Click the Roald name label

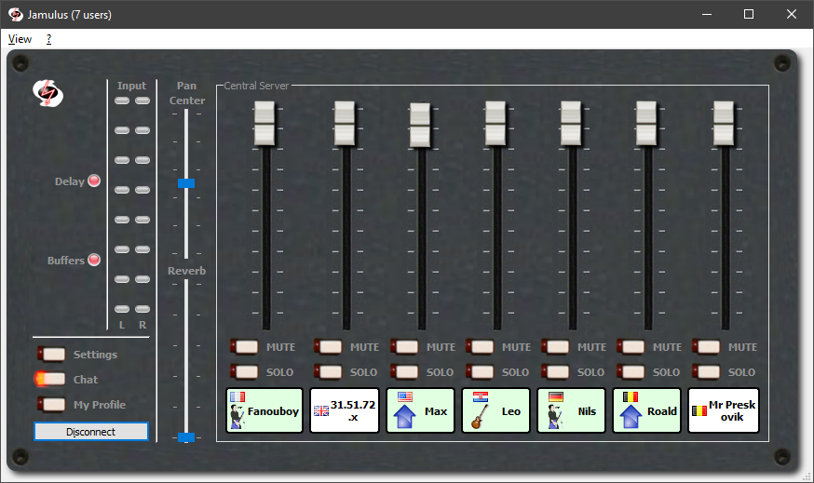tap(662, 411)
